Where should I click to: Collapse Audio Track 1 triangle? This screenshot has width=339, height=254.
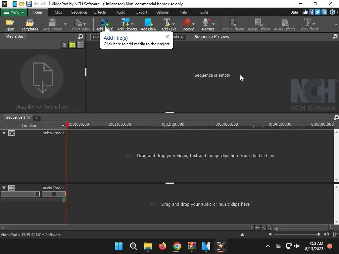tap(4, 188)
